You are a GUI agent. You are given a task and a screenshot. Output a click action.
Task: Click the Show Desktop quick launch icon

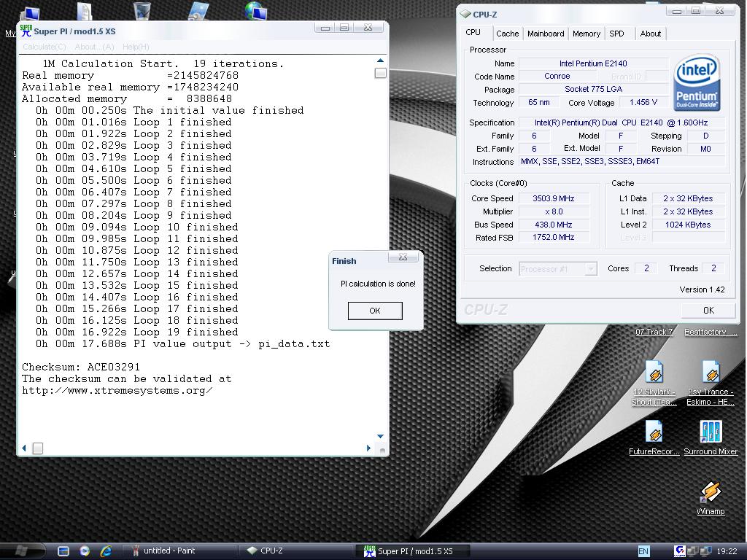pyautogui.click(x=63, y=551)
